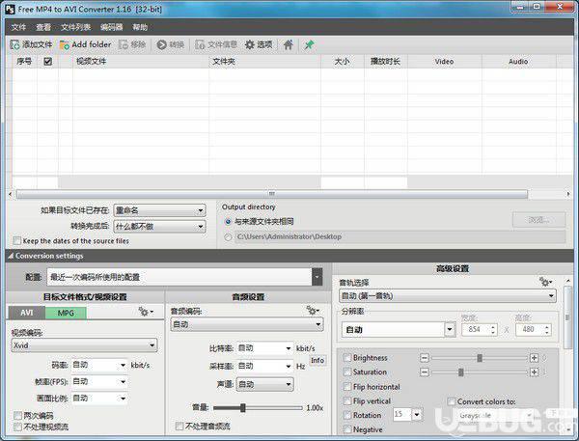The height and width of the screenshot is (441, 579).
Task: Increase Saturation with plus icon
Action: coord(534,372)
